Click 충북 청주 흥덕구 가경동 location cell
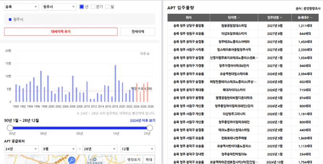 point(188,66)
